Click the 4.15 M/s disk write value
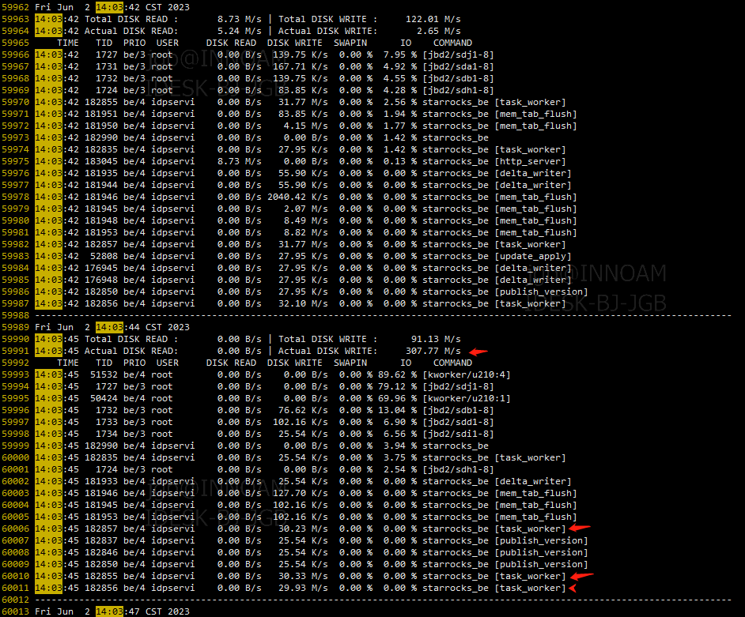 pos(297,126)
